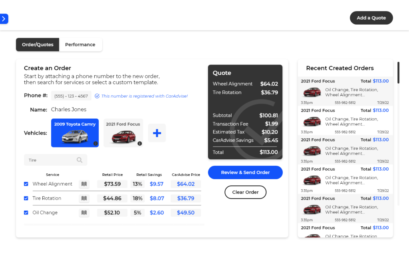Open Tire Rotation book details icon
This screenshot has width=409, height=255.
click(84, 198)
